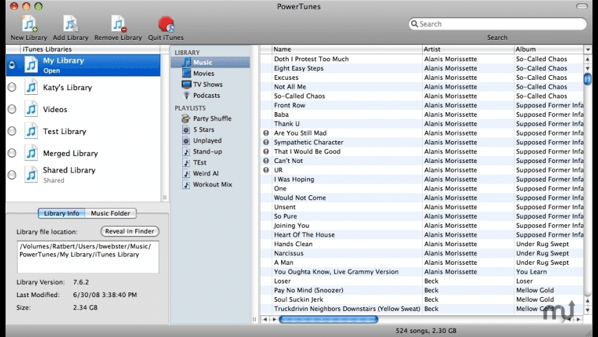Screen dimensions: 598x337
Task: Click the Shared Library music note icon
Action: tap(31, 175)
